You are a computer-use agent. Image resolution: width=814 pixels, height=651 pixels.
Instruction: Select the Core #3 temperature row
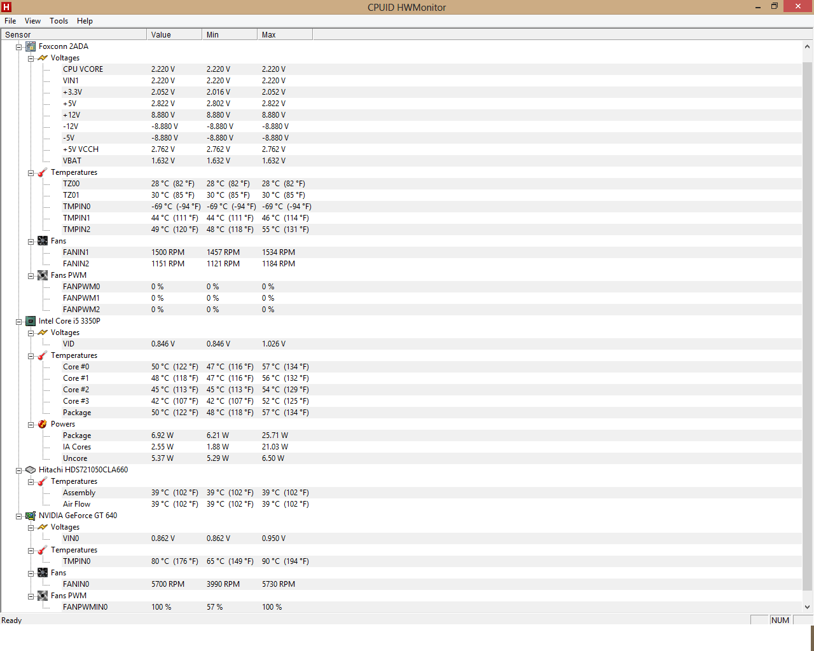tap(402, 401)
